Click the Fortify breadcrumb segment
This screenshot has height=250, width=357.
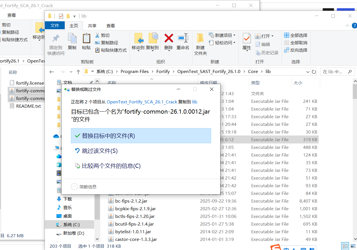pos(163,72)
